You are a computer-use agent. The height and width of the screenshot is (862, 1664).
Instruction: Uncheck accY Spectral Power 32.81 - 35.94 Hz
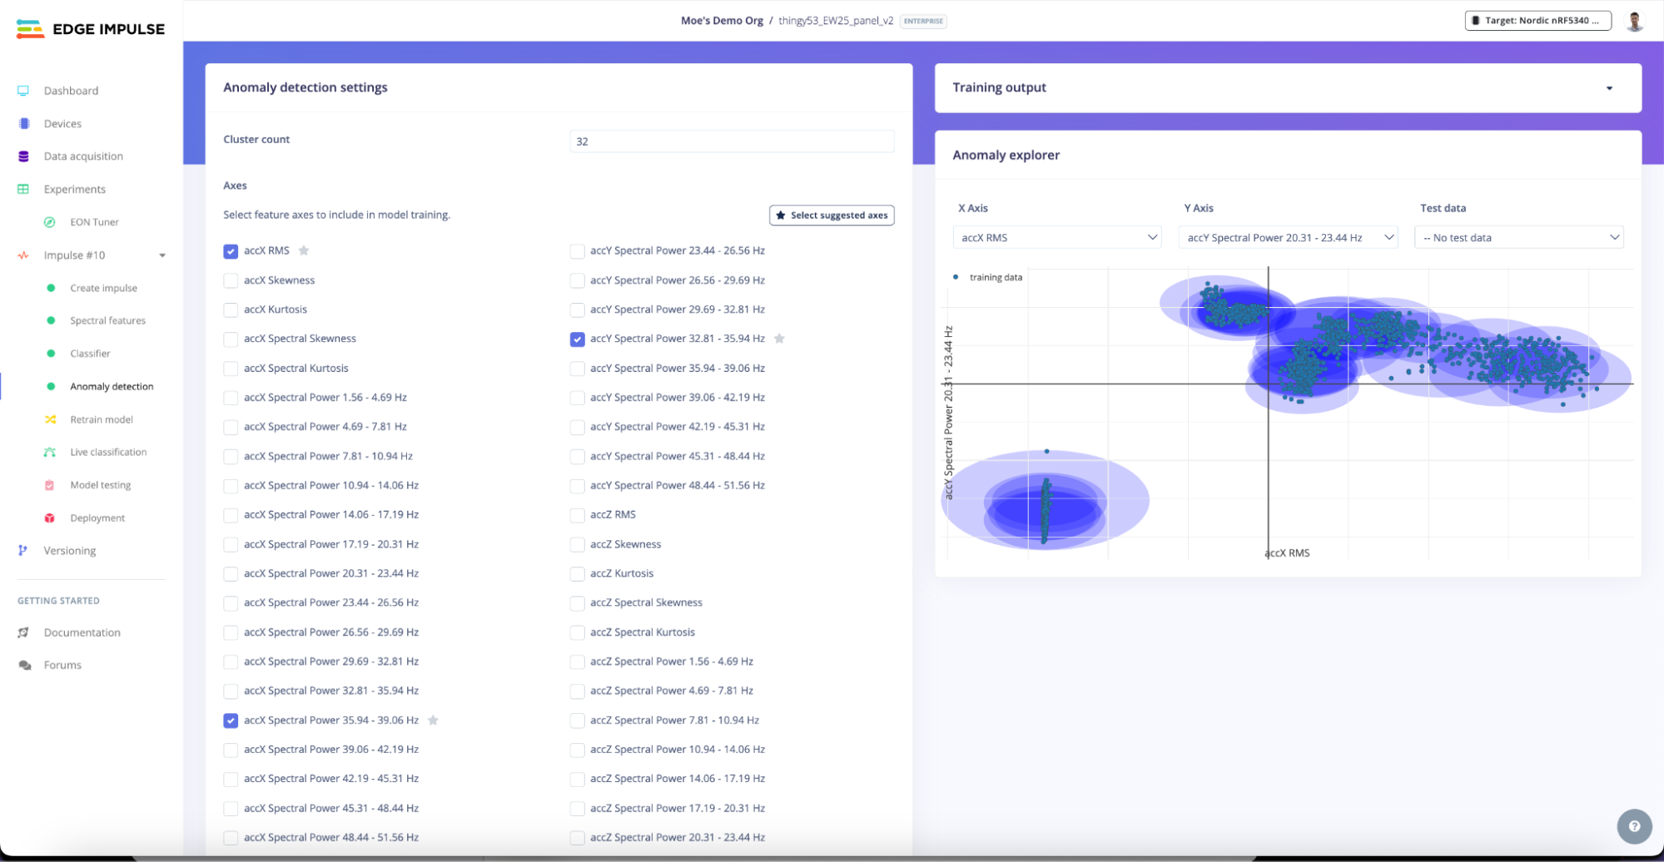pos(577,339)
